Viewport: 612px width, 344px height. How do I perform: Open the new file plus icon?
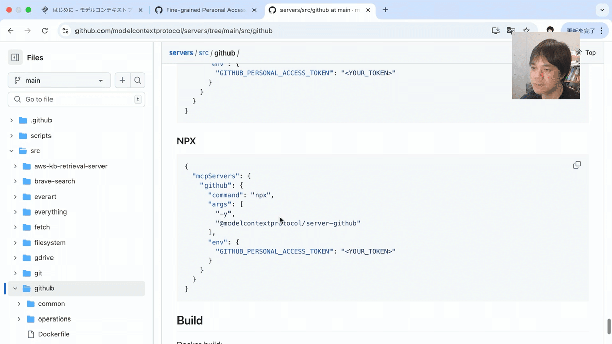[x=122, y=80]
